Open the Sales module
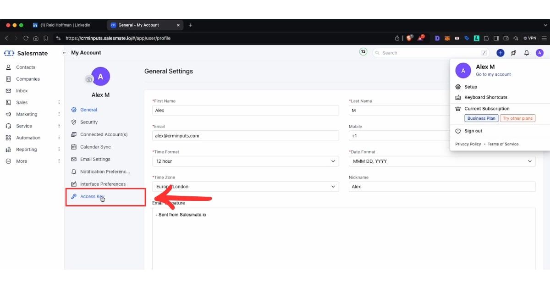The width and height of the screenshot is (550, 289). pyautogui.click(x=22, y=102)
